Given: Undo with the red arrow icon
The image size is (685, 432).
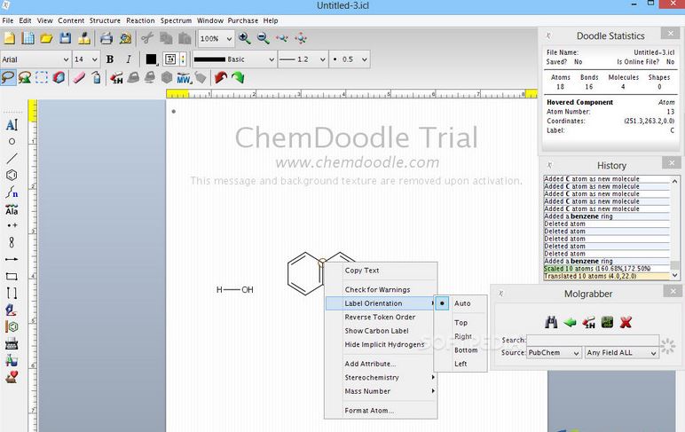Looking at the screenshot, I should click(x=221, y=78).
